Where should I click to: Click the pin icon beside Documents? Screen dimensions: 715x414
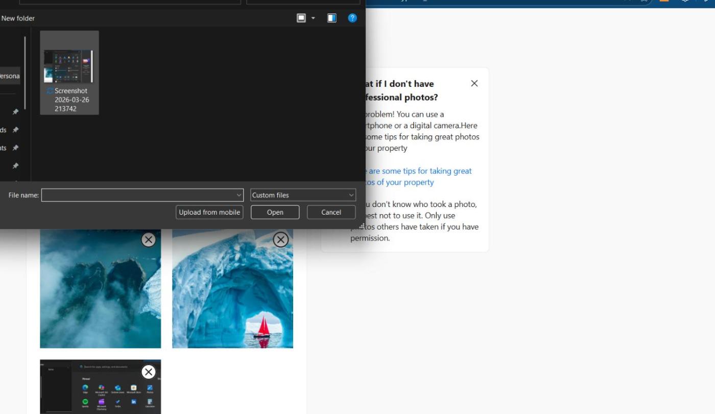(15, 148)
